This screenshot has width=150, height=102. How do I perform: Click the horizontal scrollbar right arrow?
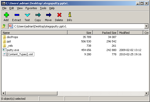coord(146,93)
